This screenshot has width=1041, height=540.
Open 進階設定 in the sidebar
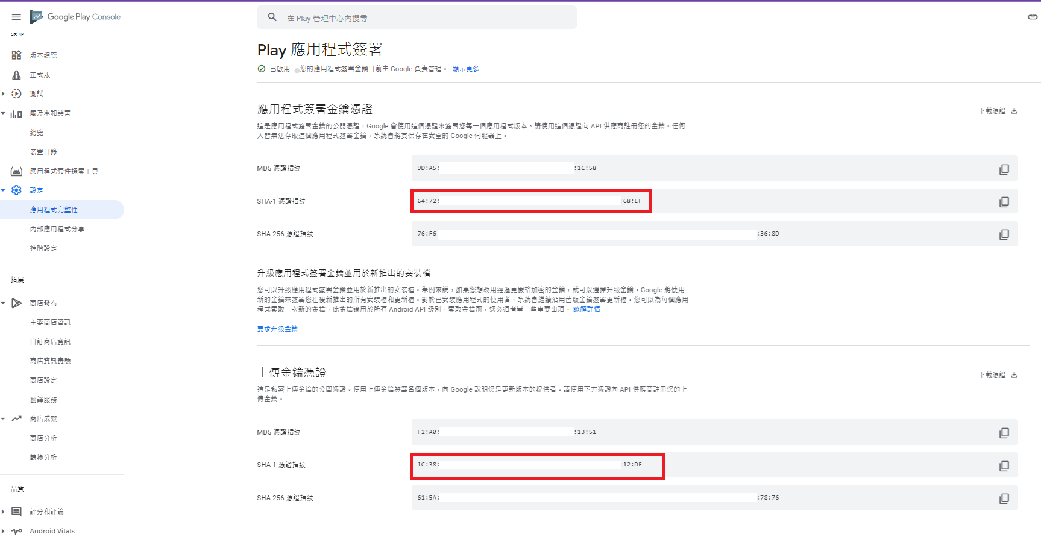coord(43,248)
